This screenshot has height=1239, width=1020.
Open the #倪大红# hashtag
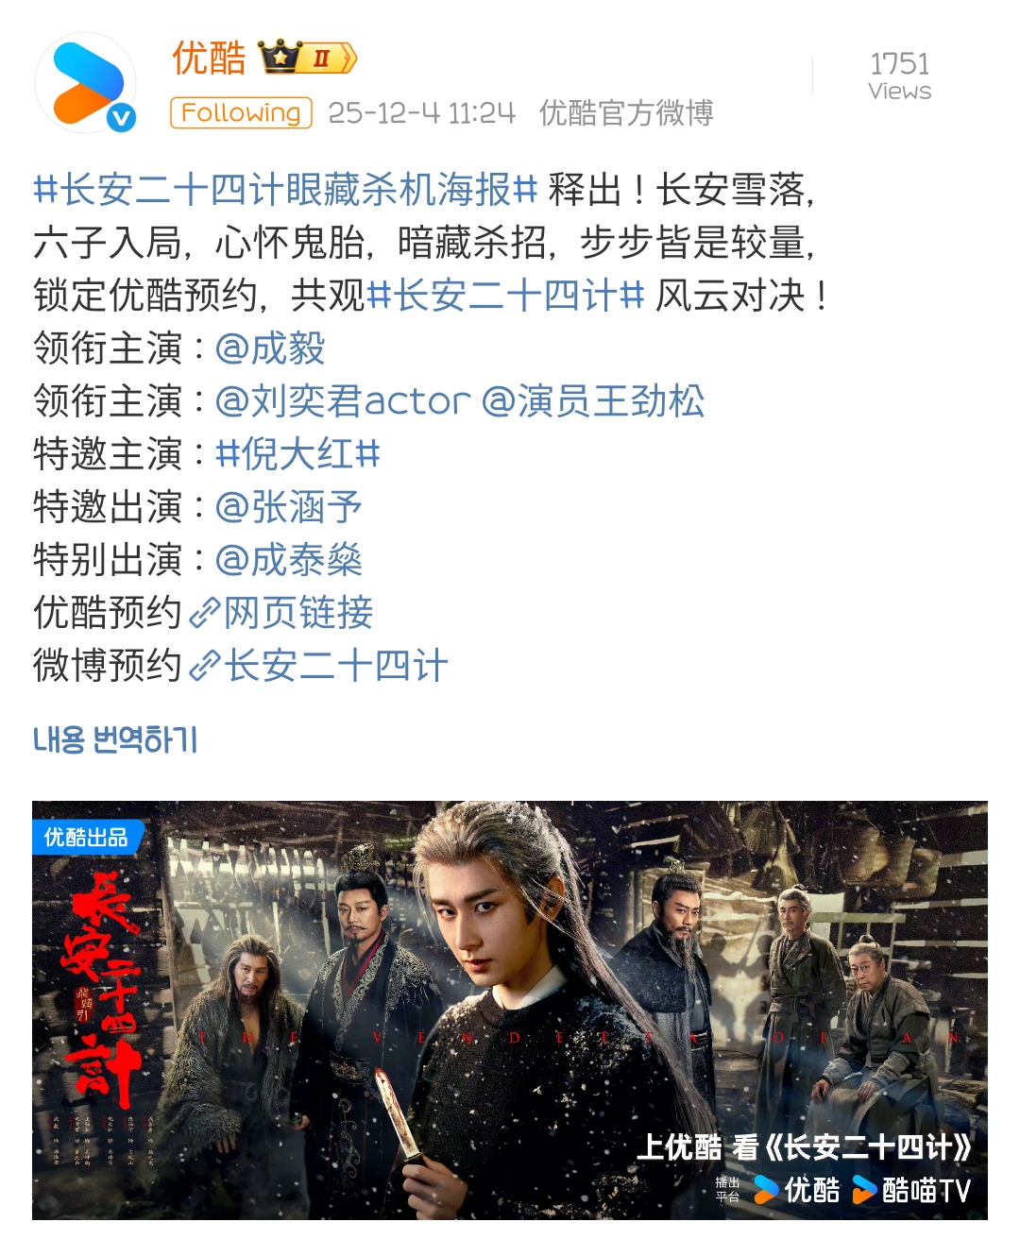[x=297, y=454]
